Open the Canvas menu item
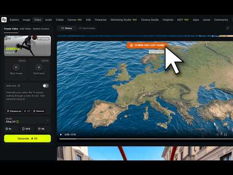This screenshot has height=175, width=233. click(x=72, y=20)
